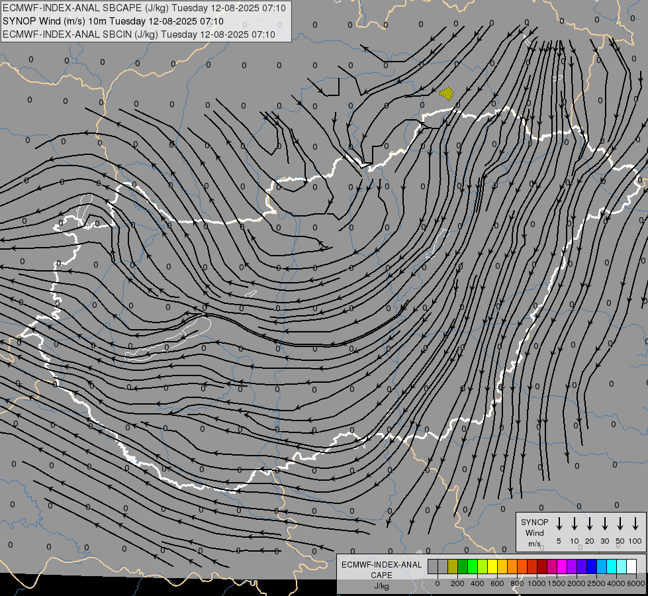The width and height of the screenshot is (648, 596).
Task: Click the 6000 tick label in CAPE legend
Action: [636, 583]
